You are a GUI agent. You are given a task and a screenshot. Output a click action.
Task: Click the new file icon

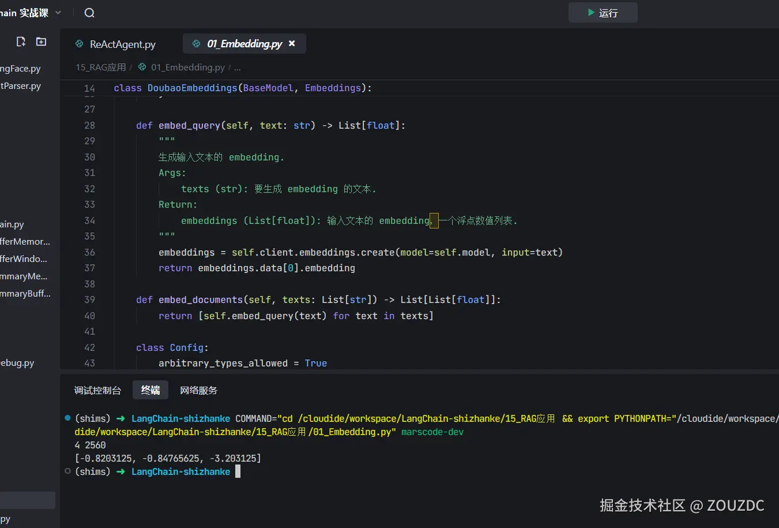coord(21,42)
